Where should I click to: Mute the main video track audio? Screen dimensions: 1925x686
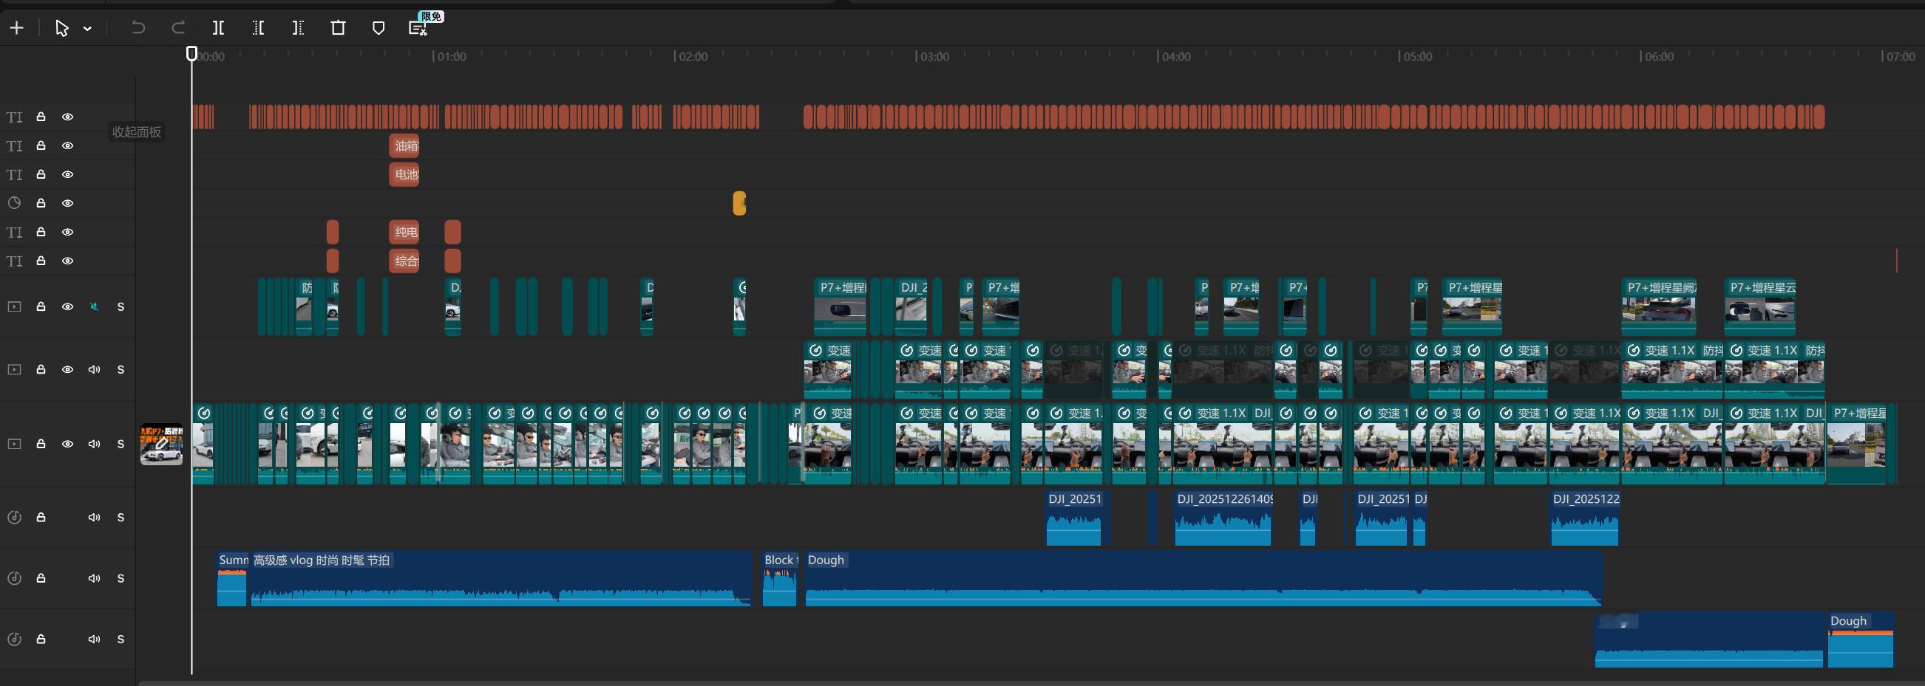94,444
